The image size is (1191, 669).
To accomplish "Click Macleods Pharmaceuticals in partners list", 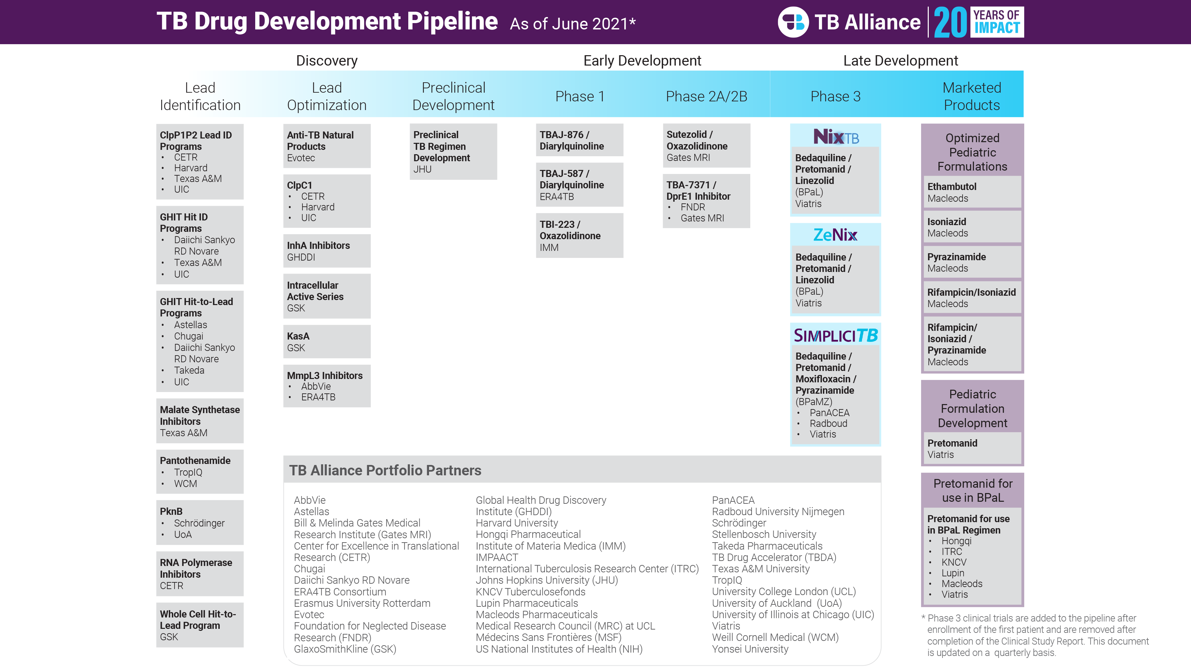I will (536, 614).
